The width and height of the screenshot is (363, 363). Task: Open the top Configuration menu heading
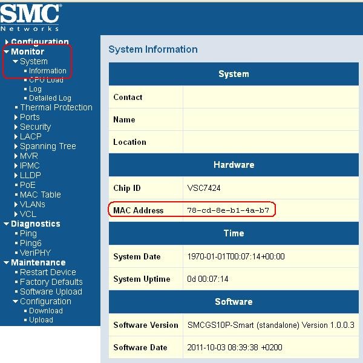tap(40, 42)
